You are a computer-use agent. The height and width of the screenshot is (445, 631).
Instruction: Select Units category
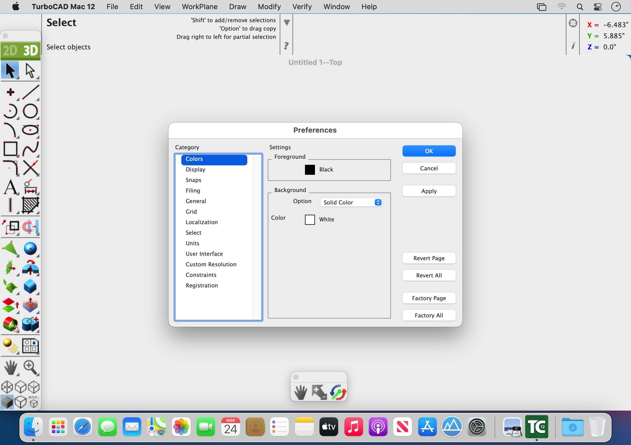[x=214, y=243]
